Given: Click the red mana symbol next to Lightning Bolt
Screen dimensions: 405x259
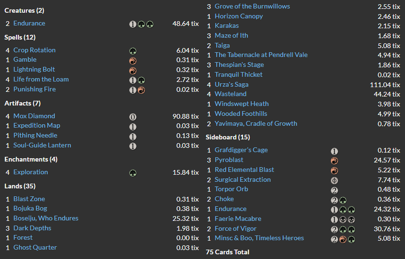Looking at the screenshot, I should point(133,70).
